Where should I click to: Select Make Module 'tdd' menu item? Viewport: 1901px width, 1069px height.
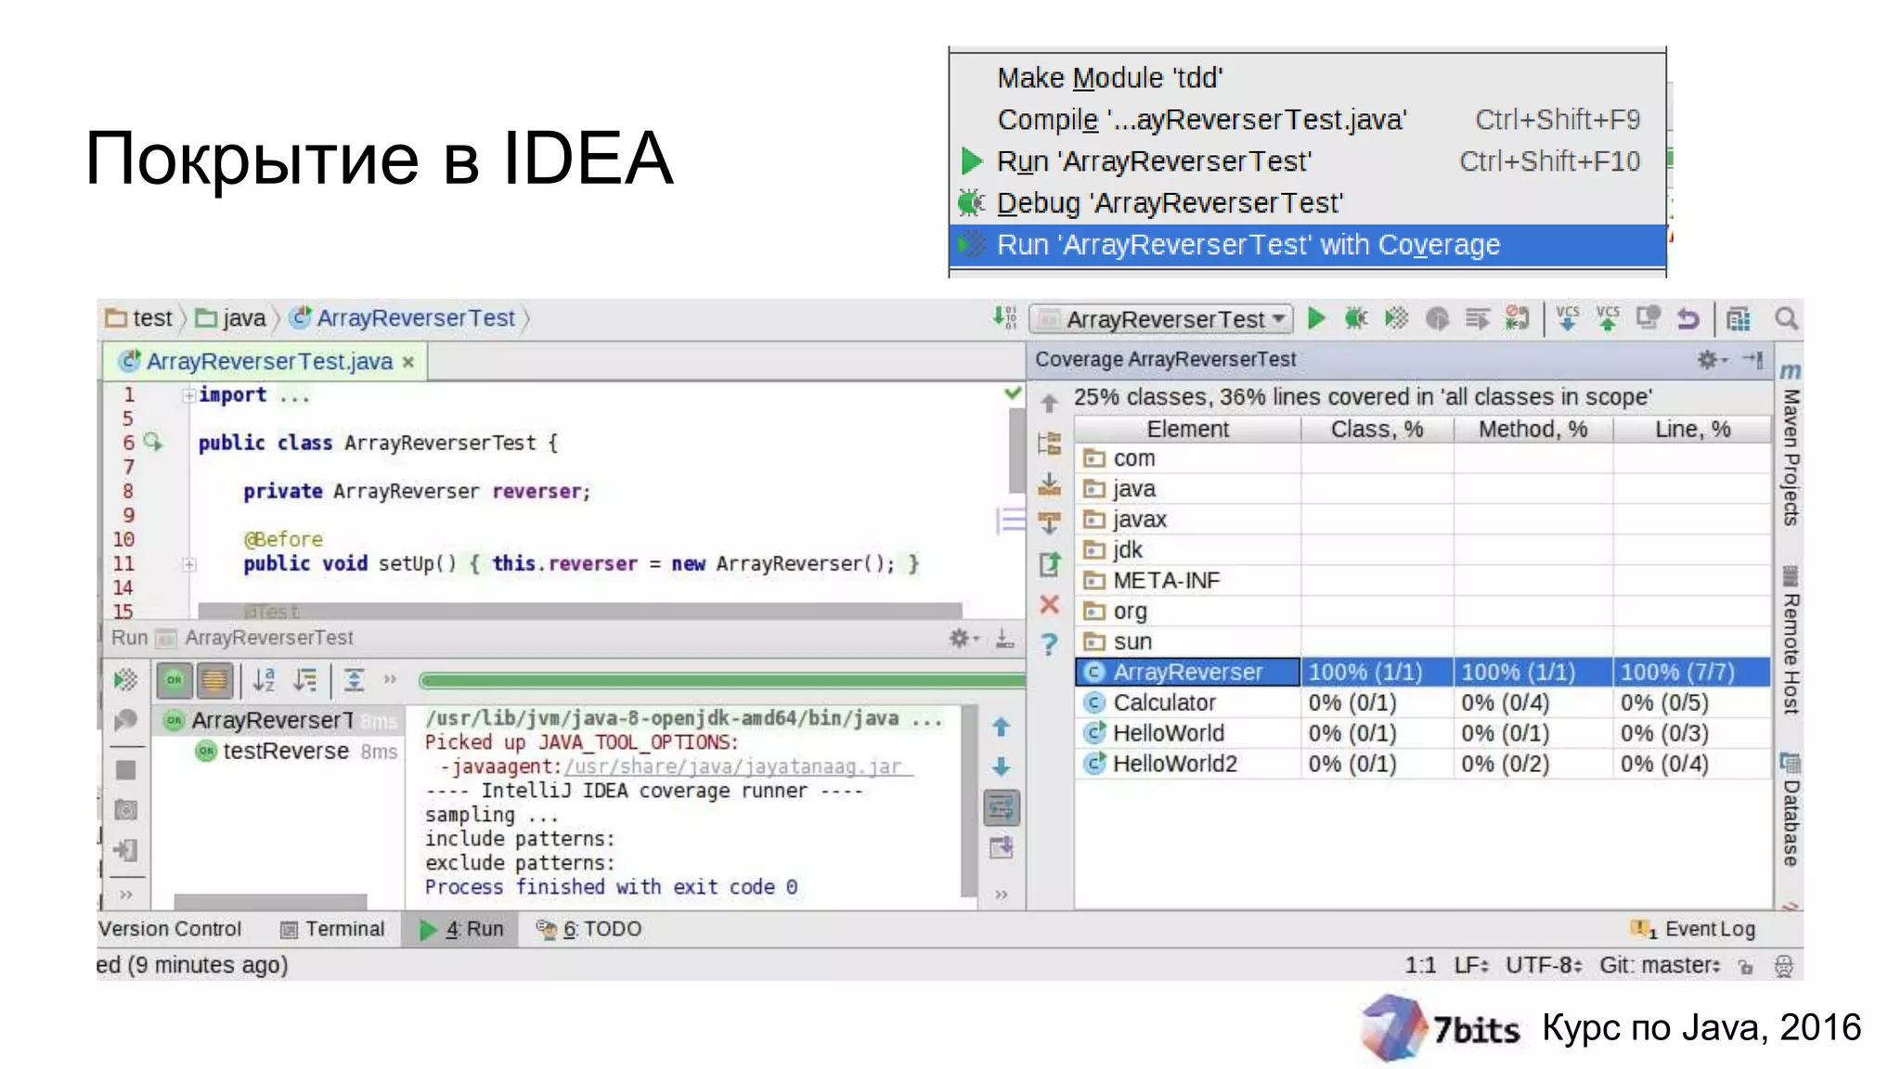[x=1307, y=78]
